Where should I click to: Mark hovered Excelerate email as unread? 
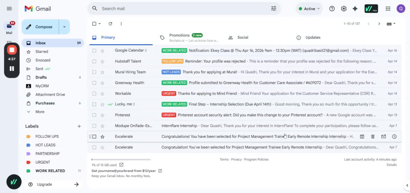384,137
